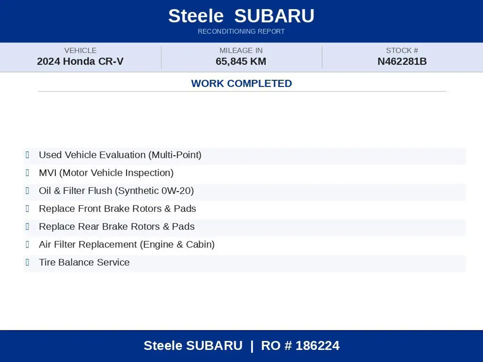Click the checkmark icon beside MVI inspection

[27, 173]
